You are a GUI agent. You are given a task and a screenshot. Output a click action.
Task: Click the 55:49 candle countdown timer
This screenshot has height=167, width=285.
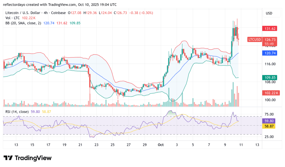click(x=269, y=44)
